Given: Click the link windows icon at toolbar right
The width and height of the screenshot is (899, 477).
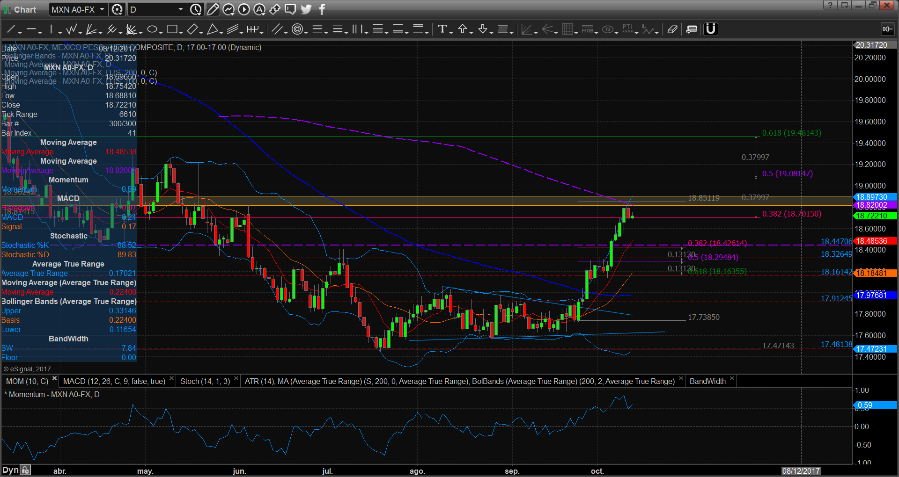Looking at the screenshot, I should pyautogui.click(x=887, y=29).
